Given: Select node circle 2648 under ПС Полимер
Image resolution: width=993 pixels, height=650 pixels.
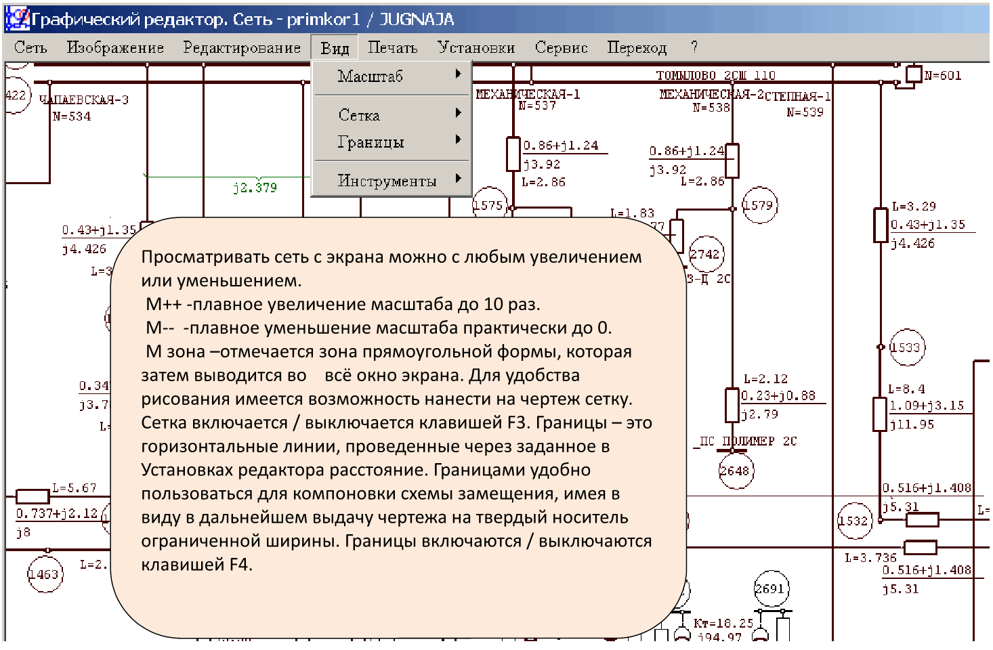Looking at the screenshot, I should [735, 471].
